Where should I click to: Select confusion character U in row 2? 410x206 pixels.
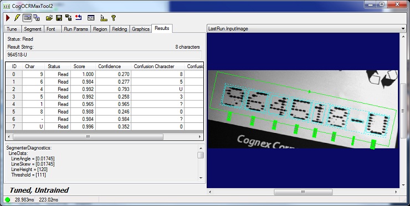point(158,89)
